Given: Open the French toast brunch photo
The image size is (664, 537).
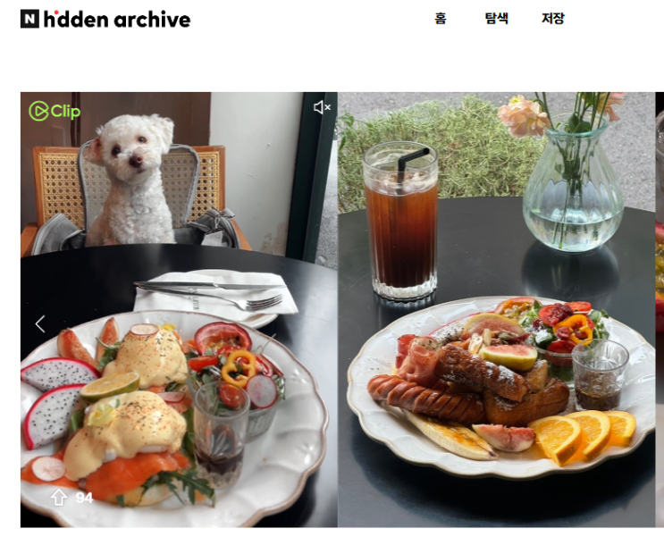Looking at the screenshot, I should tap(496, 309).
